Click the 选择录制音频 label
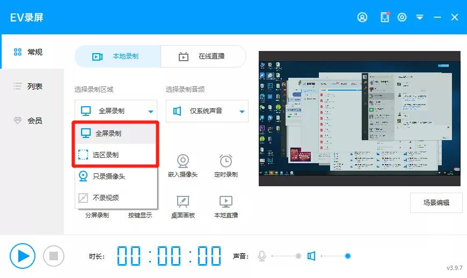The image size is (467, 278). (185, 89)
